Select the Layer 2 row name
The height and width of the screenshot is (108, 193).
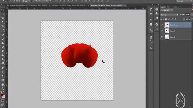point(173,37)
